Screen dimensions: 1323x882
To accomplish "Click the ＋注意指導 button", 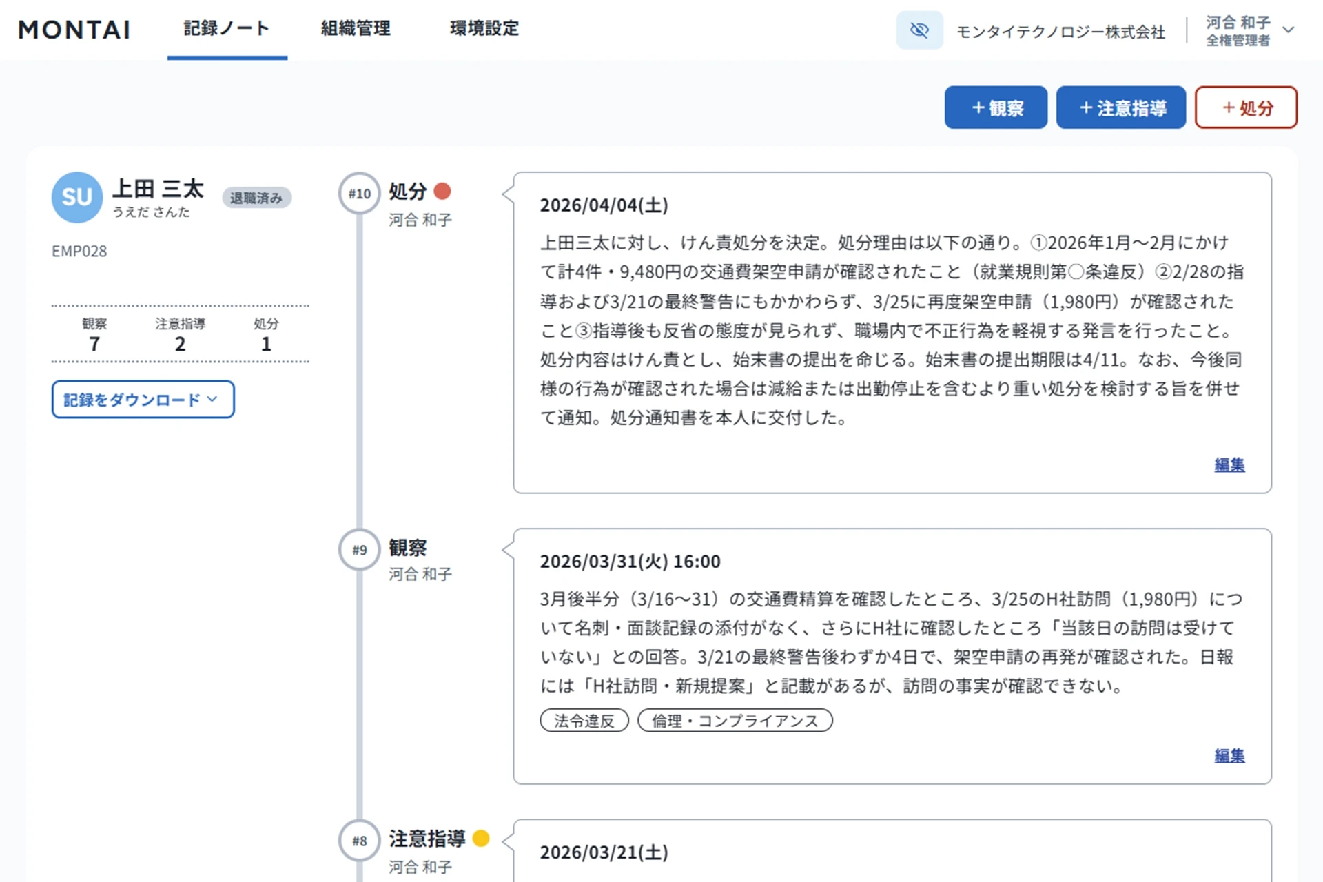I will coord(1120,107).
